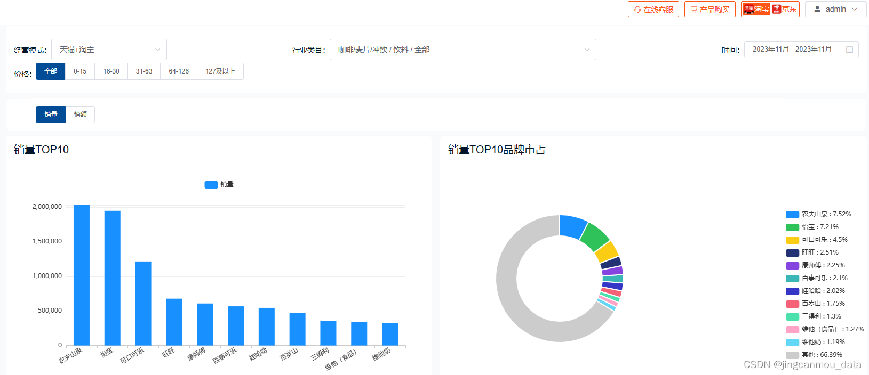Toggle 百事可乐 teal legend swatch

pyautogui.click(x=792, y=278)
